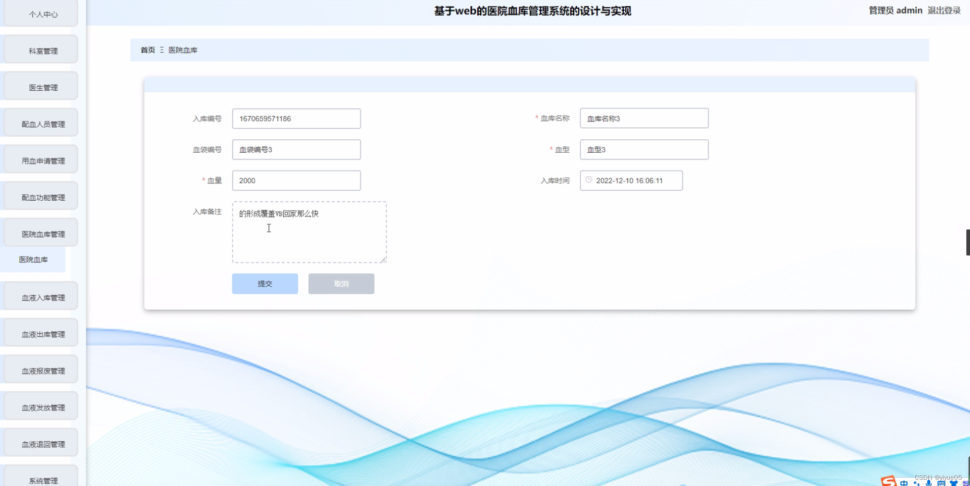Image resolution: width=970 pixels, height=486 pixels.
Task: Click the scrollbar thumb on the right edge
Action: coord(968,242)
